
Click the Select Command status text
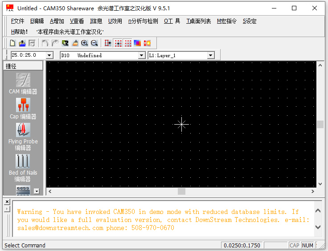click(x=25, y=245)
